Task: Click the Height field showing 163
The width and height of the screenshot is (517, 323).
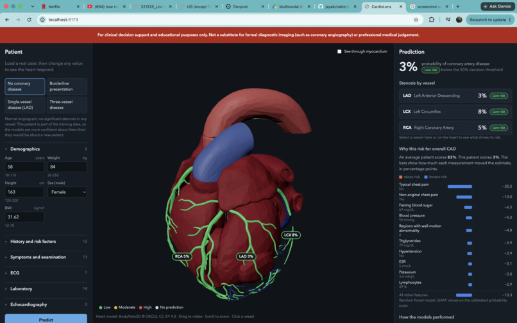Action: 24,192
